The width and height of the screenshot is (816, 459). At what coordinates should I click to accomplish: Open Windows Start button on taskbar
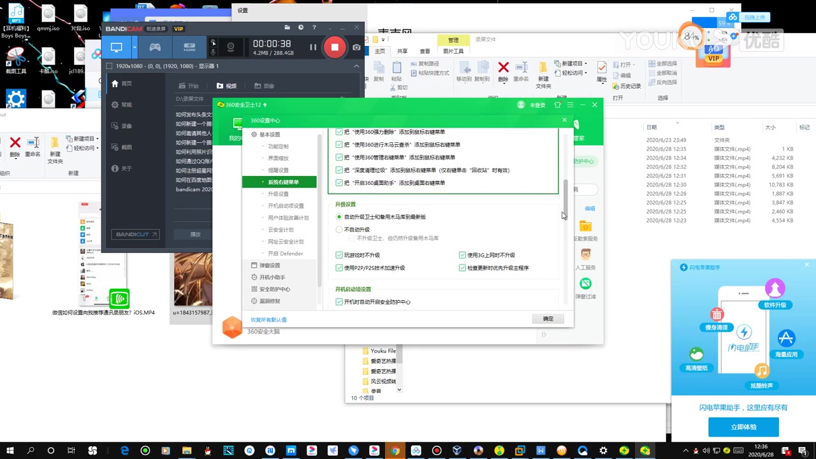click(x=10, y=451)
